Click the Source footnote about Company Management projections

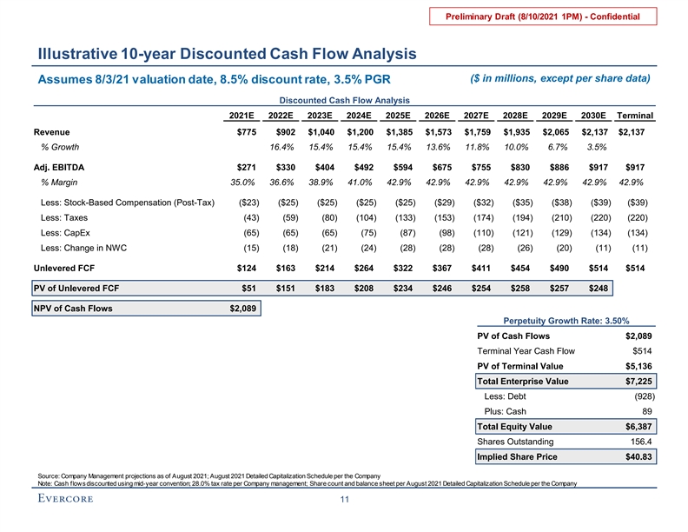[x=208, y=475]
